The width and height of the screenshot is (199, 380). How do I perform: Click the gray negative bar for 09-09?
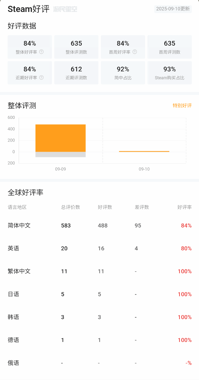click(60, 155)
